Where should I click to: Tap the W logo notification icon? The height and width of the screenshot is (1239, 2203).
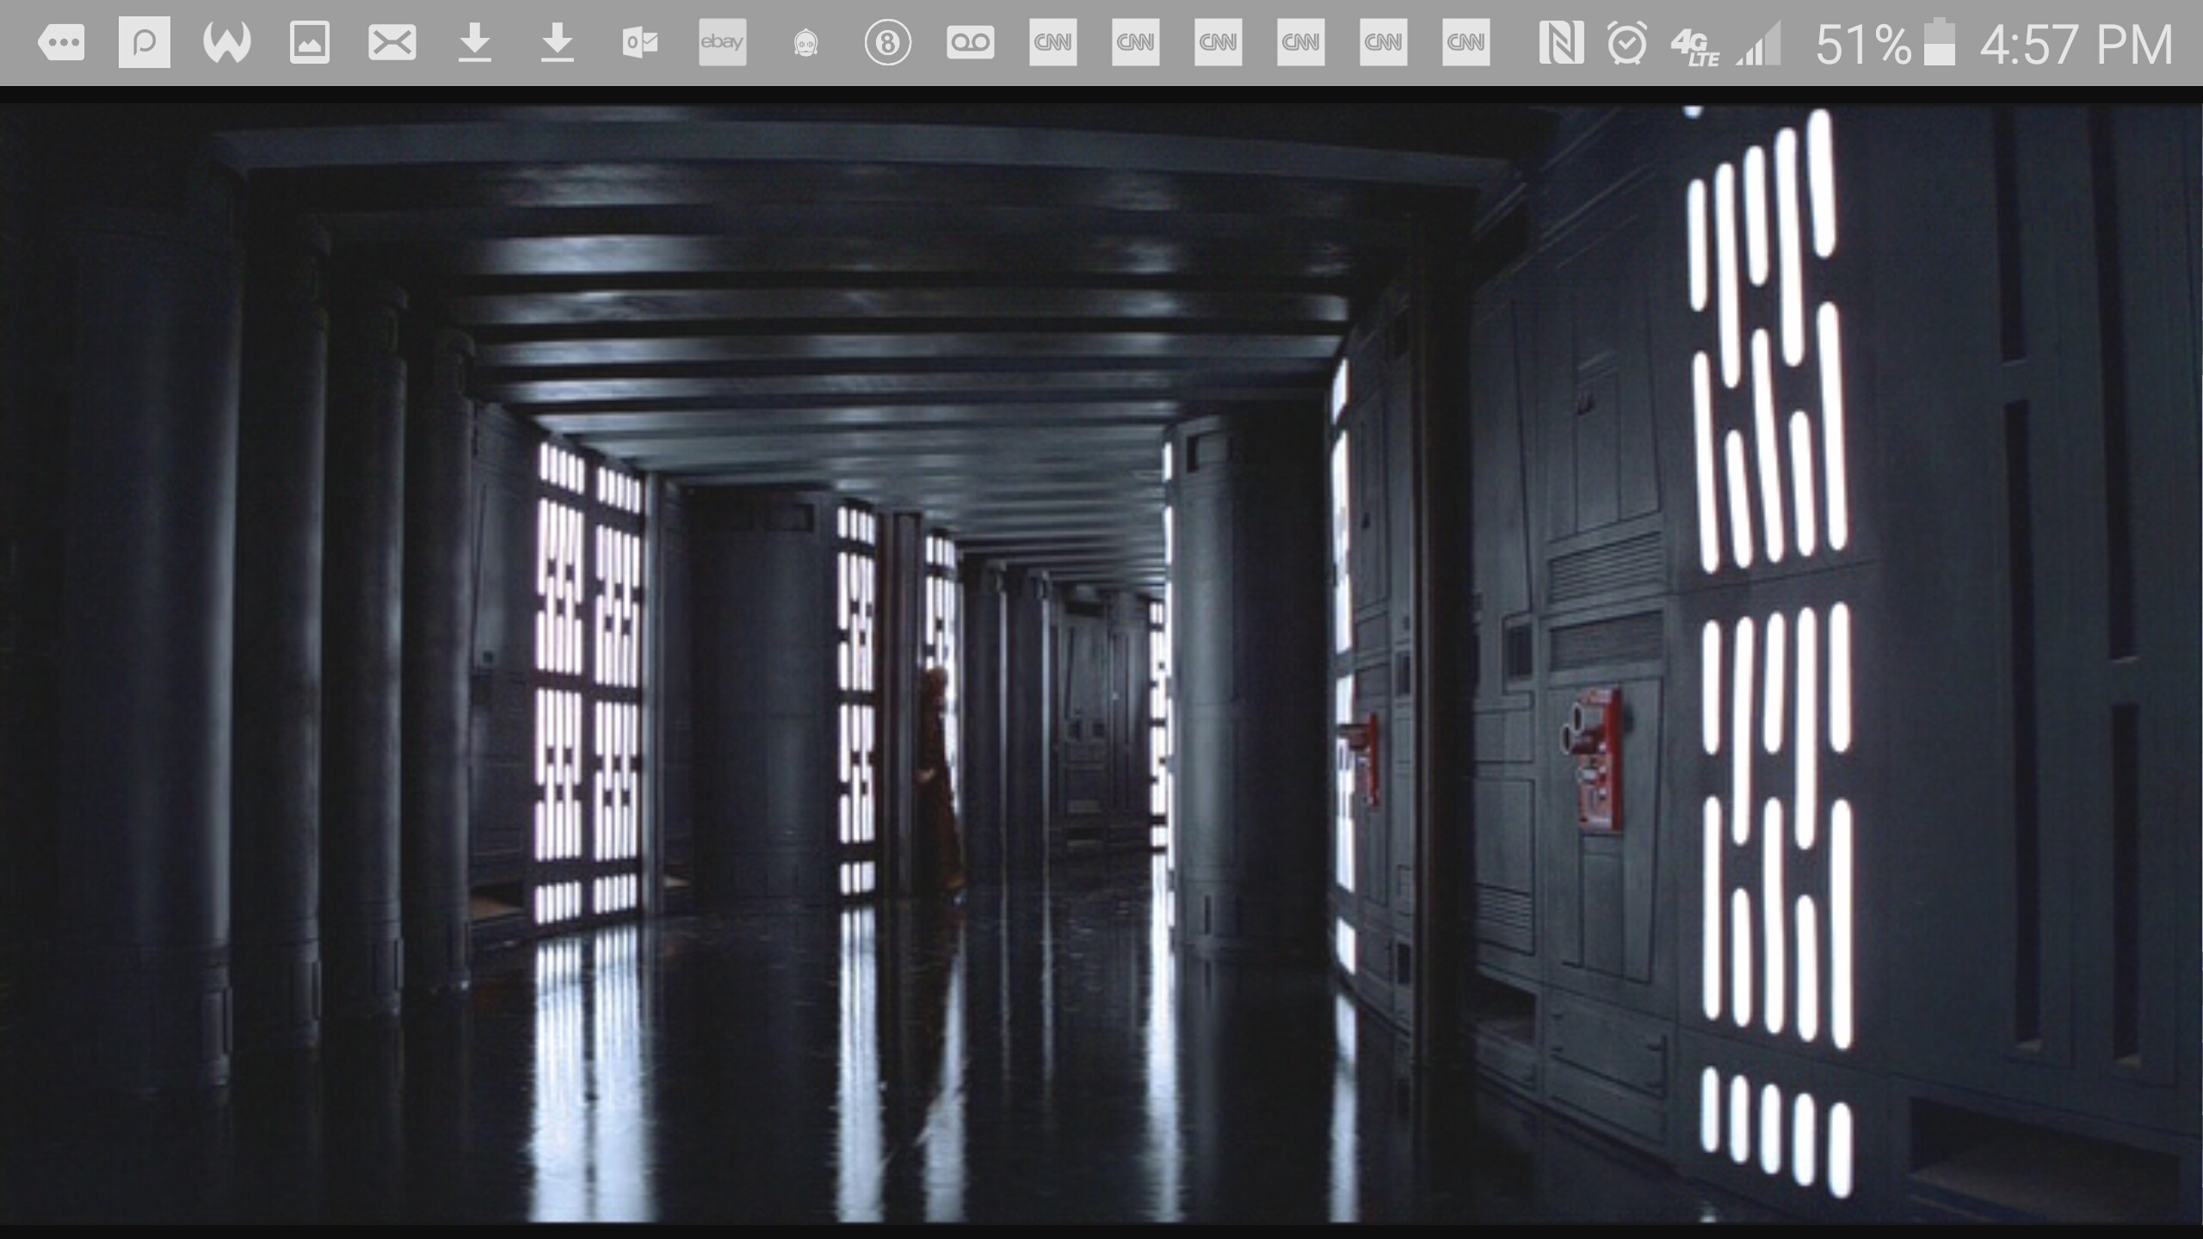226,42
